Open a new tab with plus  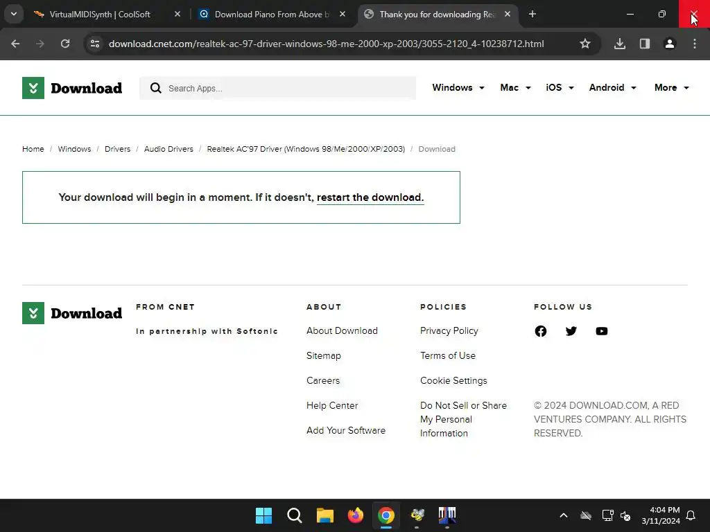pyautogui.click(x=532, y=15)
